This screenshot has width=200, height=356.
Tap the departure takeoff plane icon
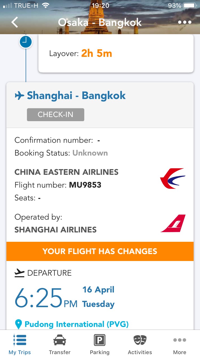click(x=19, y=273)
